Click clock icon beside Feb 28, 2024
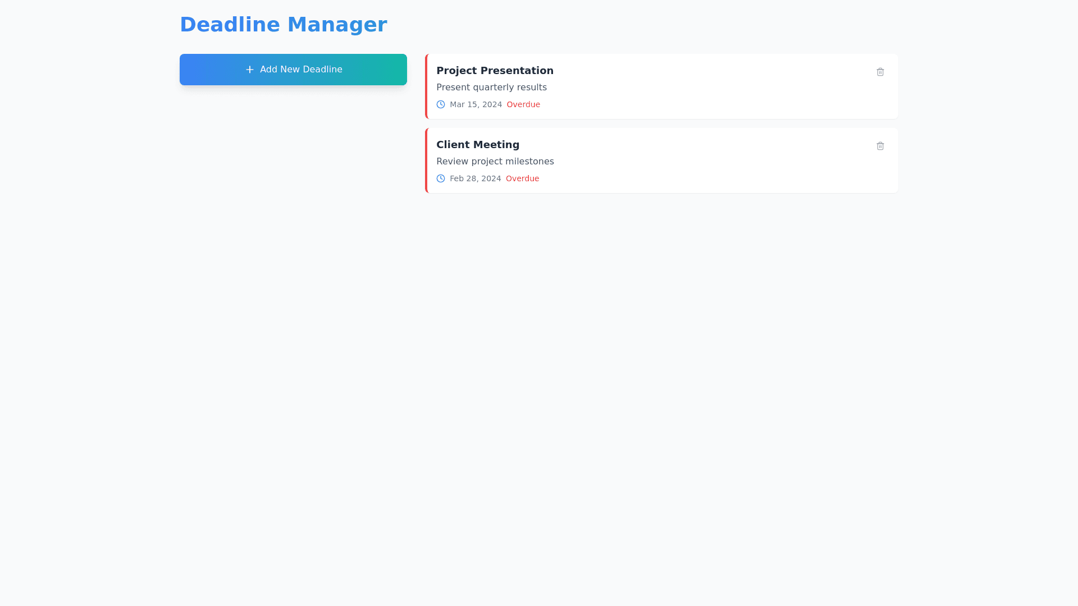The width and height of the screenshot is (1078, 606). click(x=441, y=178)
